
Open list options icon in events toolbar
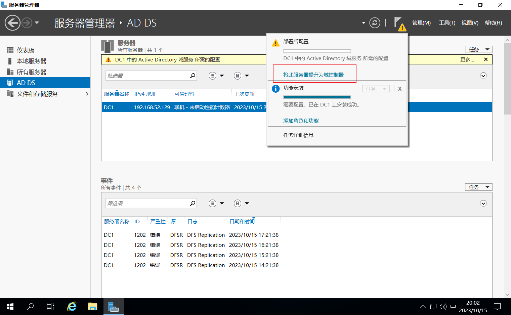click(x=212, y=203)
